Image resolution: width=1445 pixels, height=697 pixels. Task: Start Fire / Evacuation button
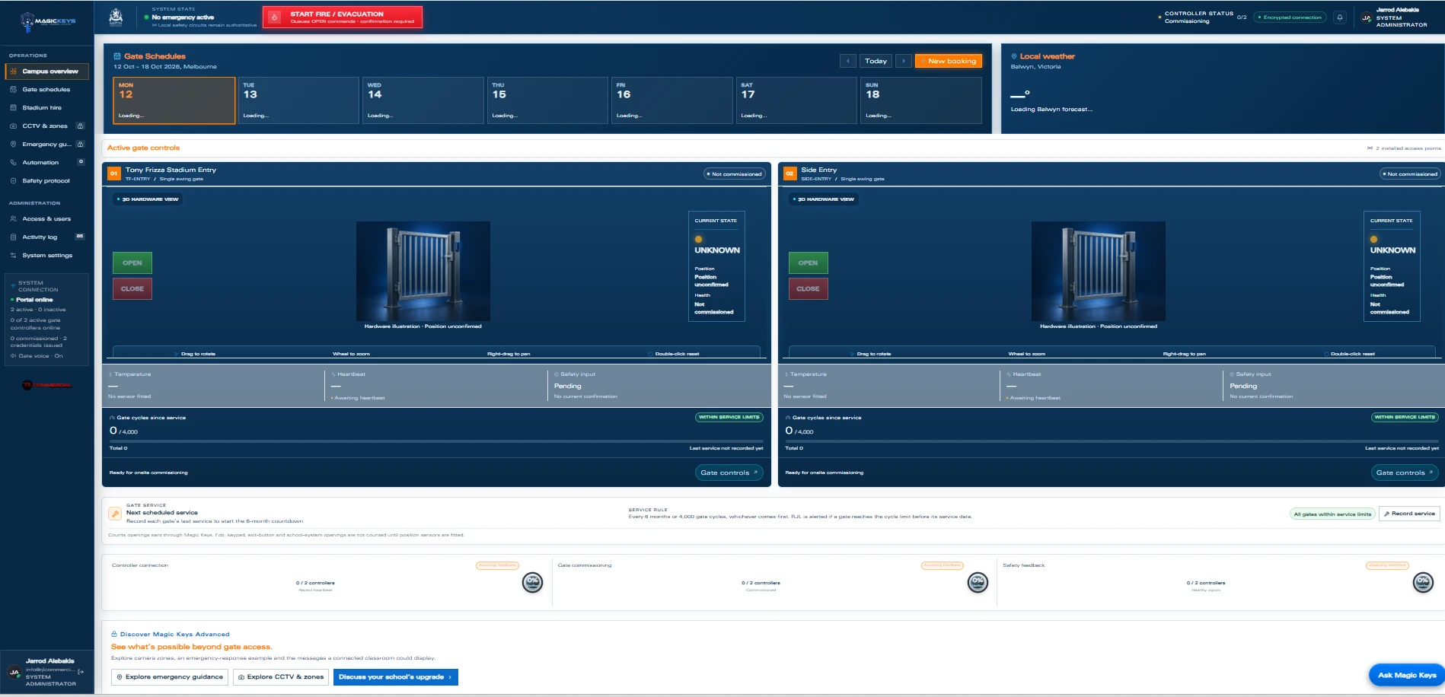tap(343, 17)
